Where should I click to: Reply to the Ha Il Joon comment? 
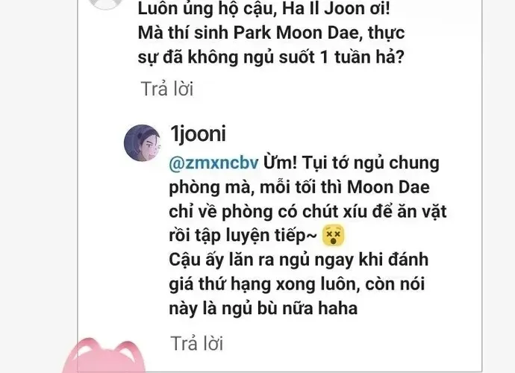pyautogui.click(x=167, y=89)
